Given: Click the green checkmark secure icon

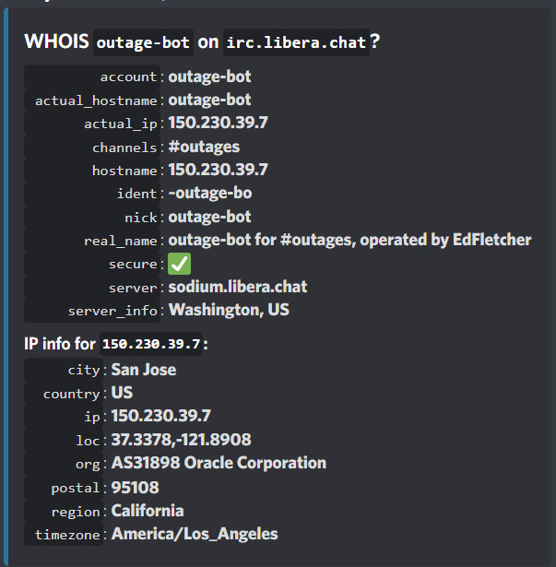Looking at the screenshot, I should coord(179,264).
